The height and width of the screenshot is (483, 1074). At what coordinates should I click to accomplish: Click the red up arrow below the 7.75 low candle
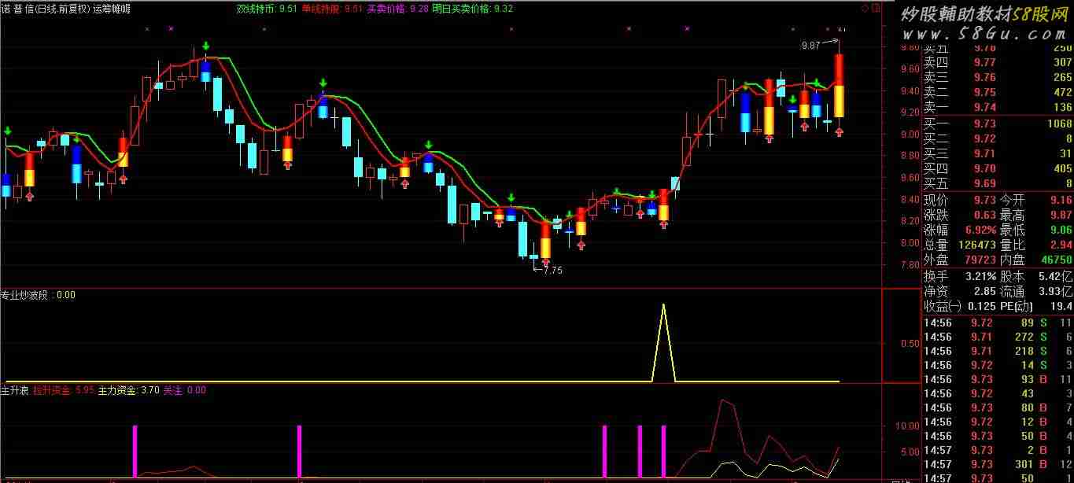click(x=545, y=263)
